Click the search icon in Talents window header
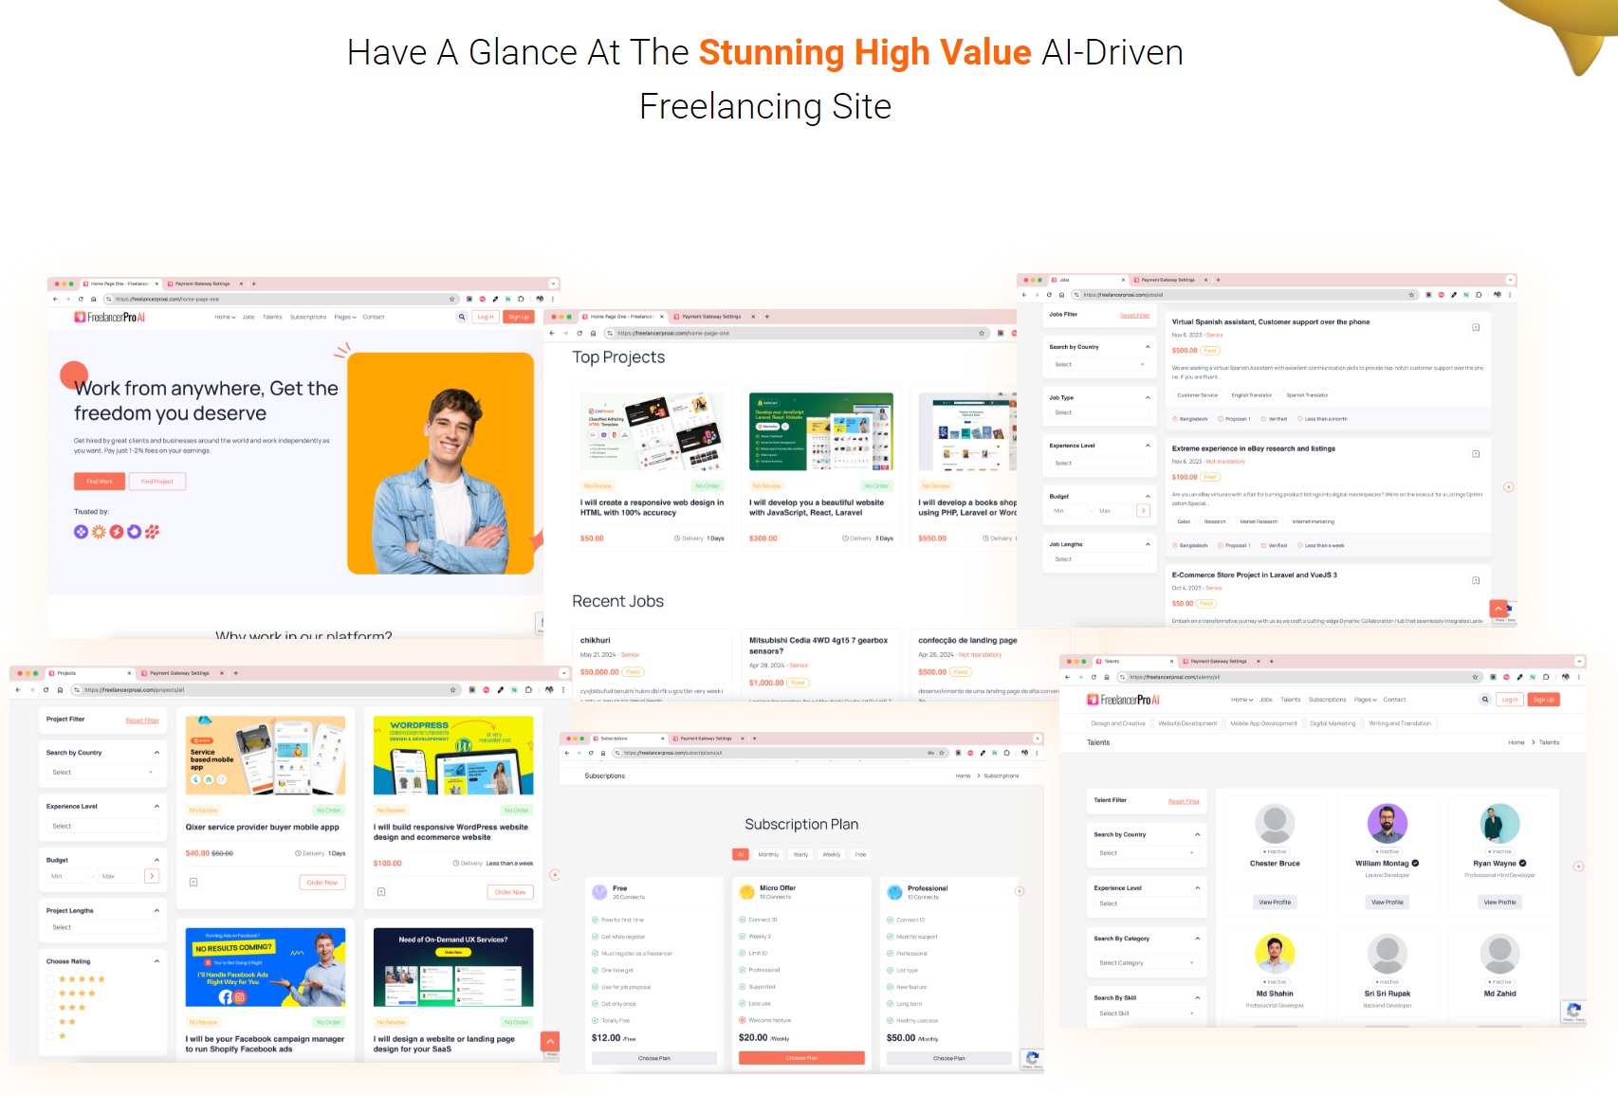Viewport: 1618px width, 1095px height. pos(1485,700)
